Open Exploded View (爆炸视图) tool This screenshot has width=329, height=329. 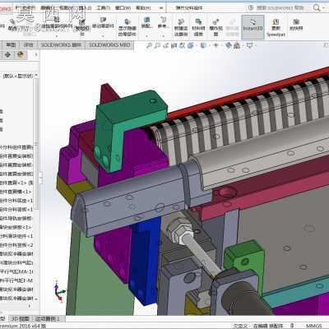(x=215, y=27)
